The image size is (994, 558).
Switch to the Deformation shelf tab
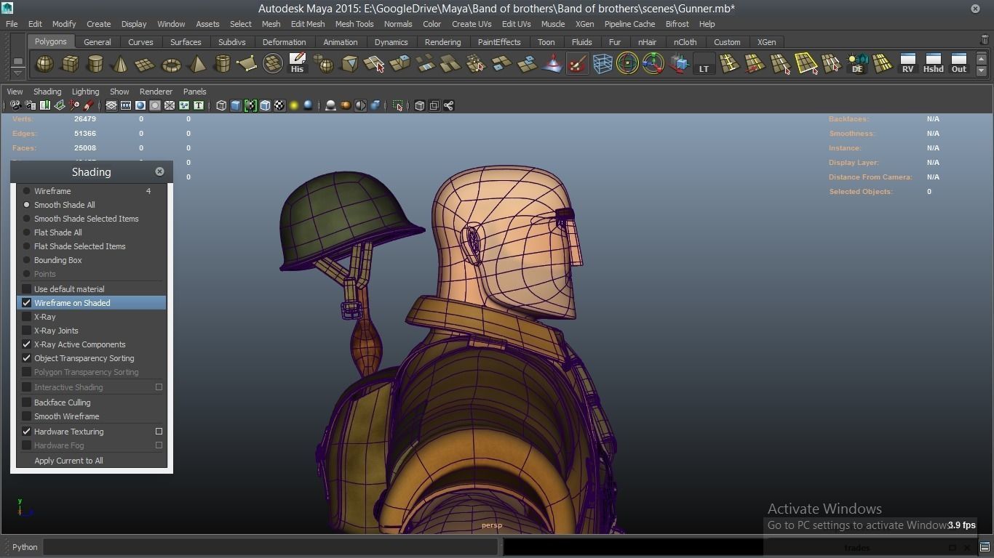[x=284, y=42]
